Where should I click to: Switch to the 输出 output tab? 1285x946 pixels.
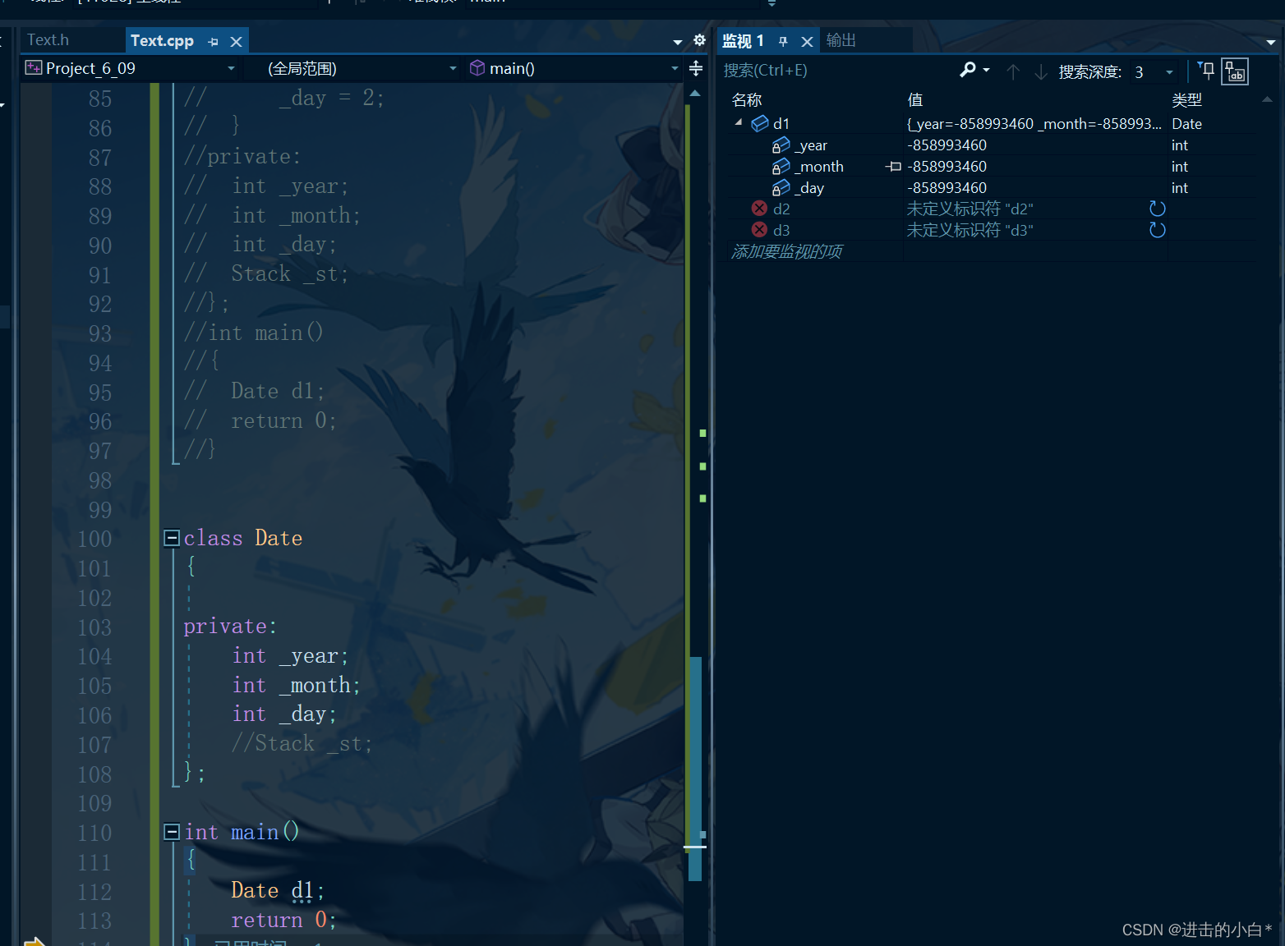click(841, 40)
